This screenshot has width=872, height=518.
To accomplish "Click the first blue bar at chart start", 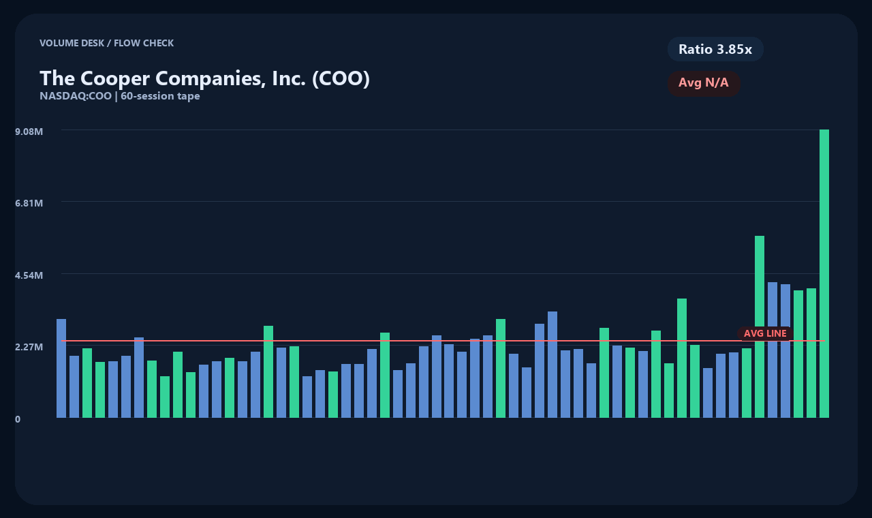I will [x=61, y=368].
